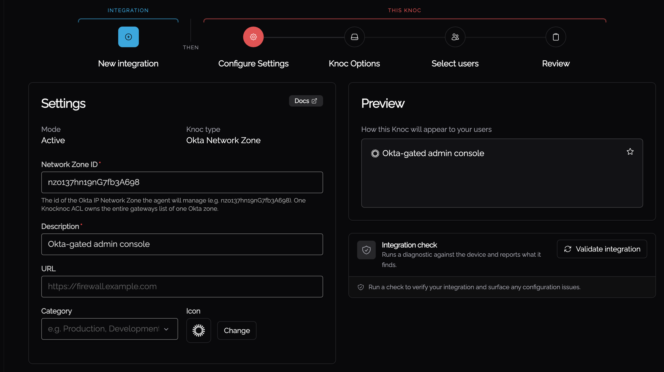Click the URL input field
This screenshot has height=372, width=664.
(182, 287)
